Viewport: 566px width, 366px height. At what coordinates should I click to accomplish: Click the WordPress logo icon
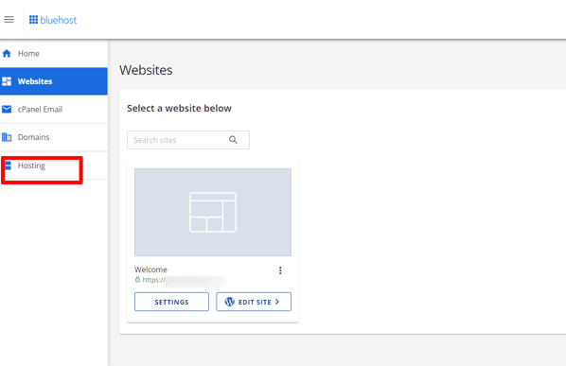pos(230,302)
